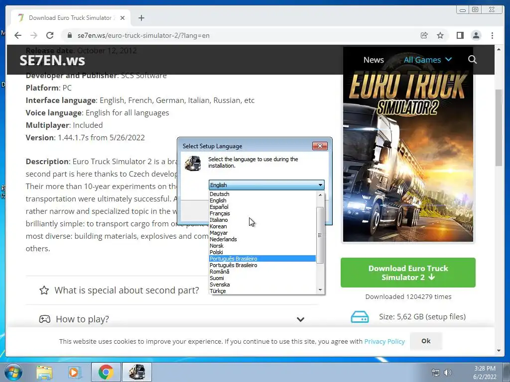Screen dimensions: 510x382
Task: Open the taskbar clock showing 3:28 PM
Action: pyautogui.click(x=485, y=373)
